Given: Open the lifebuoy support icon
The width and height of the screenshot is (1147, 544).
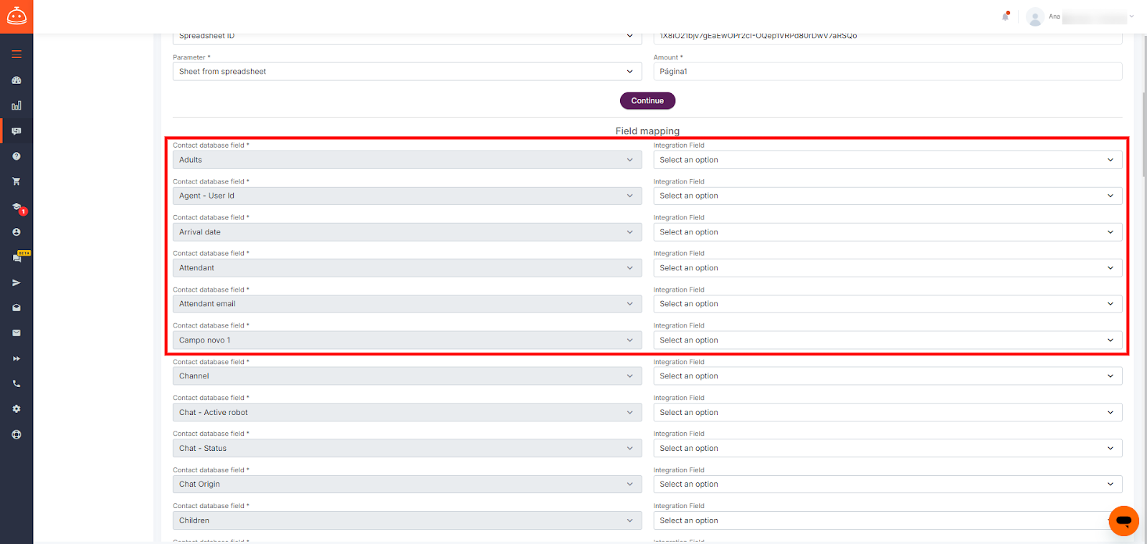Looking at the screenshot, I should pyautogui.click(x=16, y=434).
